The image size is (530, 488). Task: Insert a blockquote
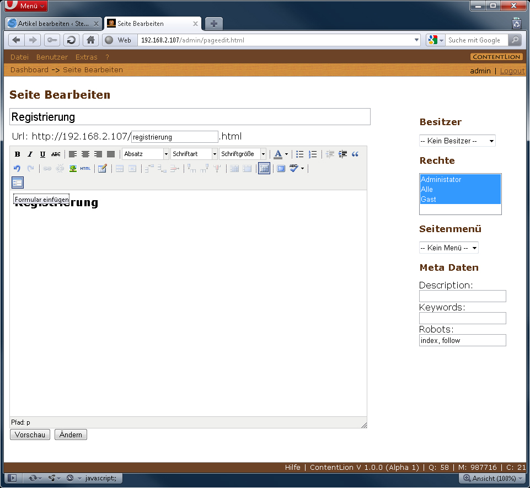point(355,154)
